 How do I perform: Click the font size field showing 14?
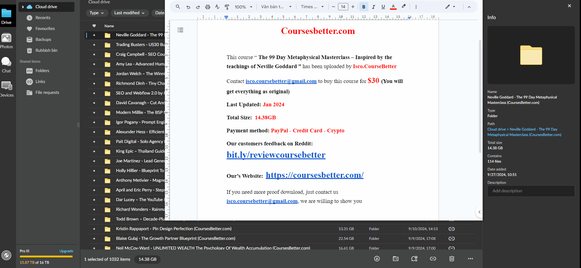[x=343, y=7]
